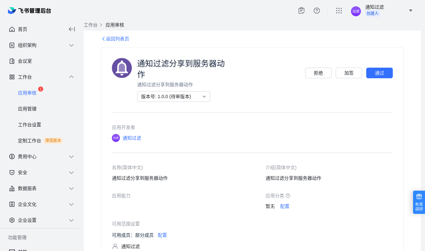Image resolution: width=425 pixels, height=251 pixels.
Task: Click the 费用中心 coin icon
Action: [x=12, y=157]
